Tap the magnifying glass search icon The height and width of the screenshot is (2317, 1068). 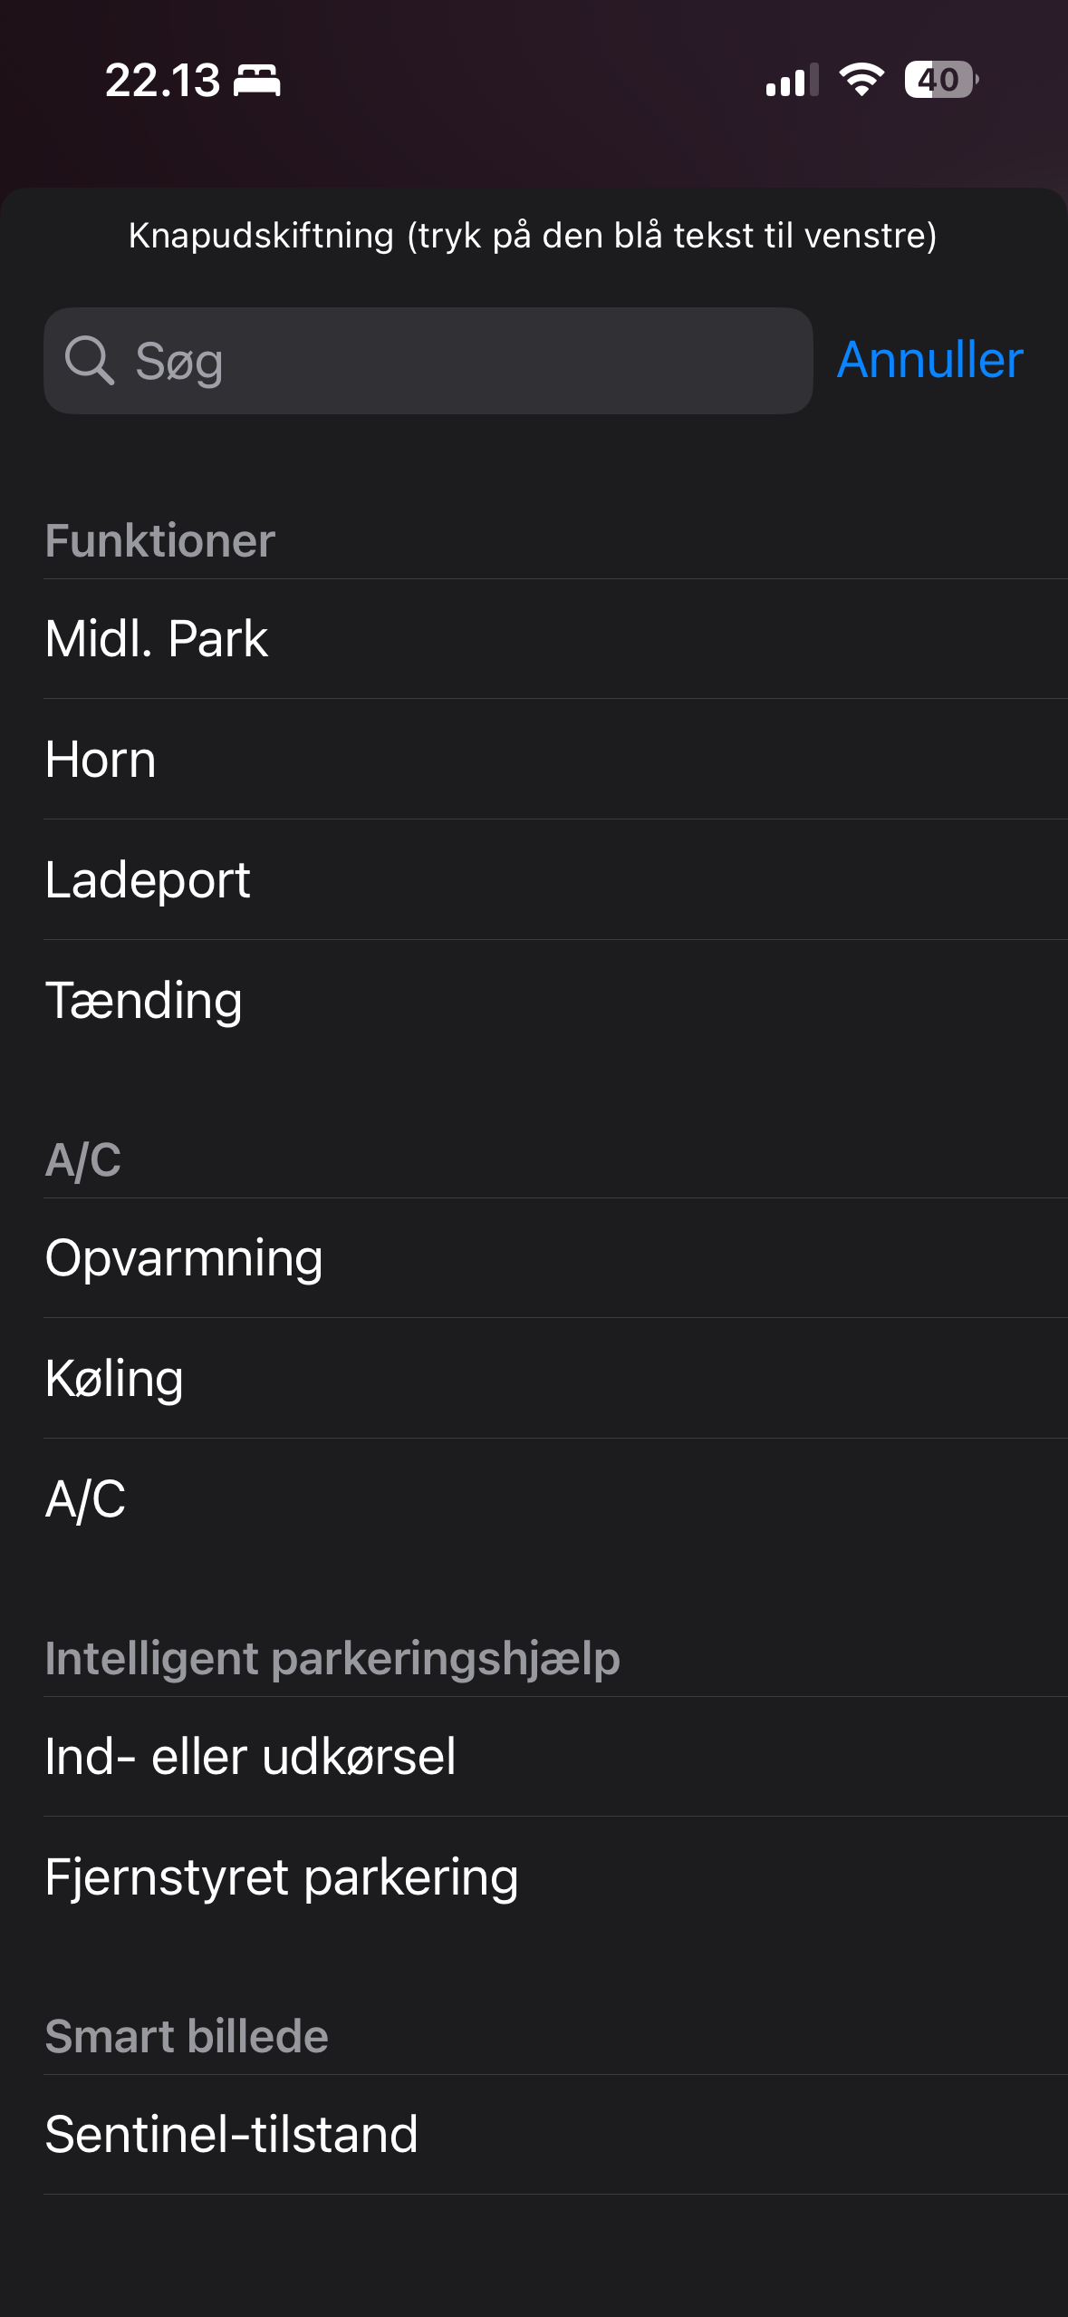click(89, 361)
